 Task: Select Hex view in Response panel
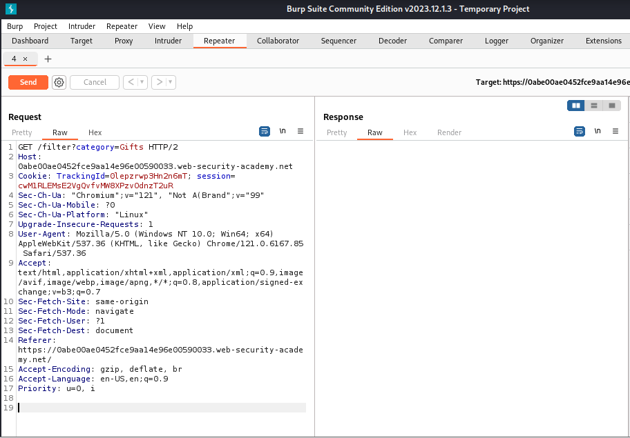[x=410, y=132]
